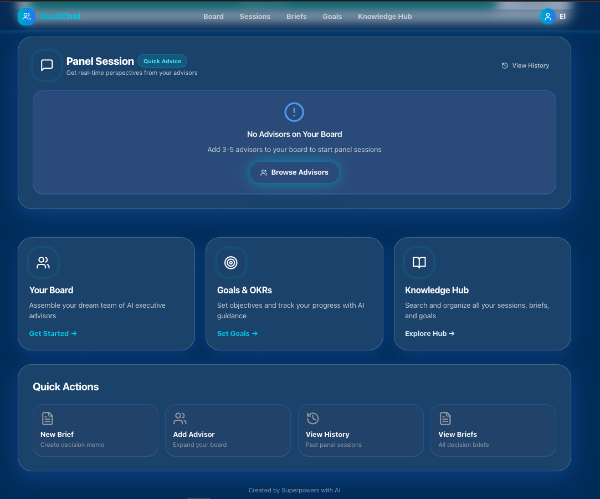Click the EI user initials
600x499 pixels.
coord(562,17)
